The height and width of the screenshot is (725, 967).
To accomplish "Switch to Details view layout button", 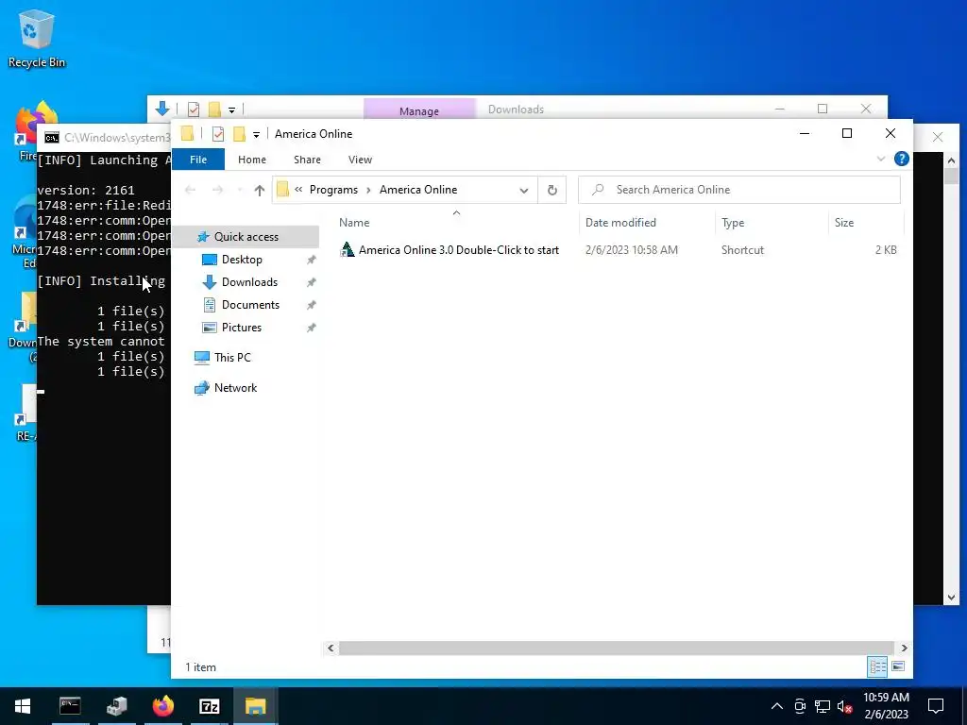I will coord(877,666).
